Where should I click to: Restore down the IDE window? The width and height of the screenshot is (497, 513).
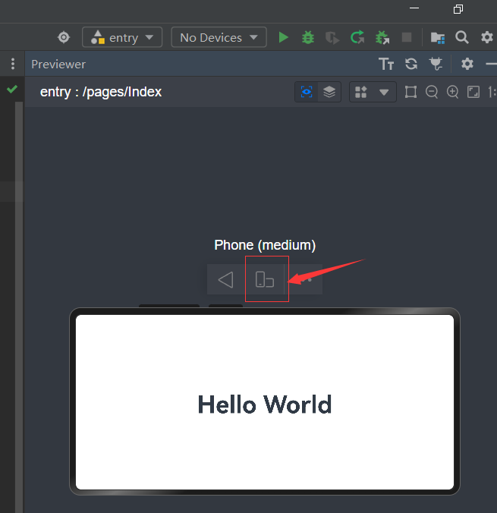(x=458, y=9)
